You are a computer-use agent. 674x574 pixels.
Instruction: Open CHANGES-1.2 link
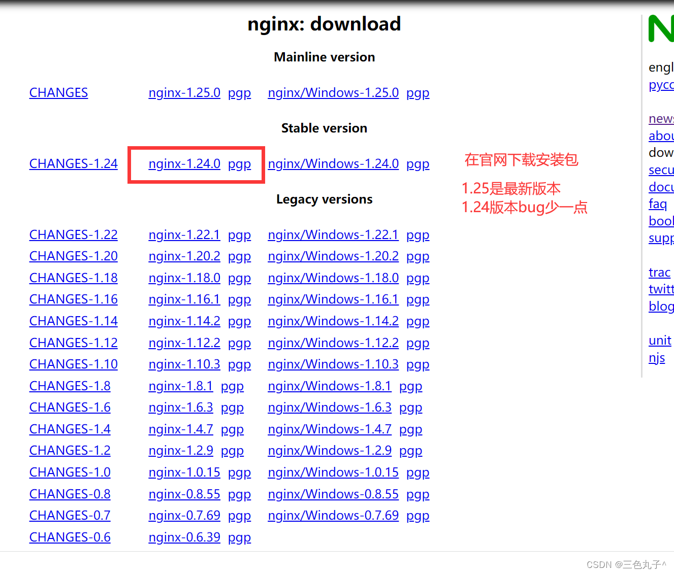tap(70, 451)
